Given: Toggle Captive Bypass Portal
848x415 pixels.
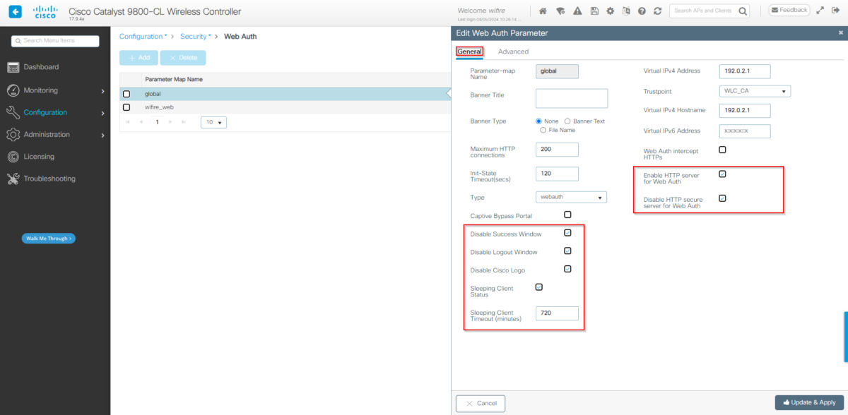Looking at the screenshot, I should tap(567, 215).
